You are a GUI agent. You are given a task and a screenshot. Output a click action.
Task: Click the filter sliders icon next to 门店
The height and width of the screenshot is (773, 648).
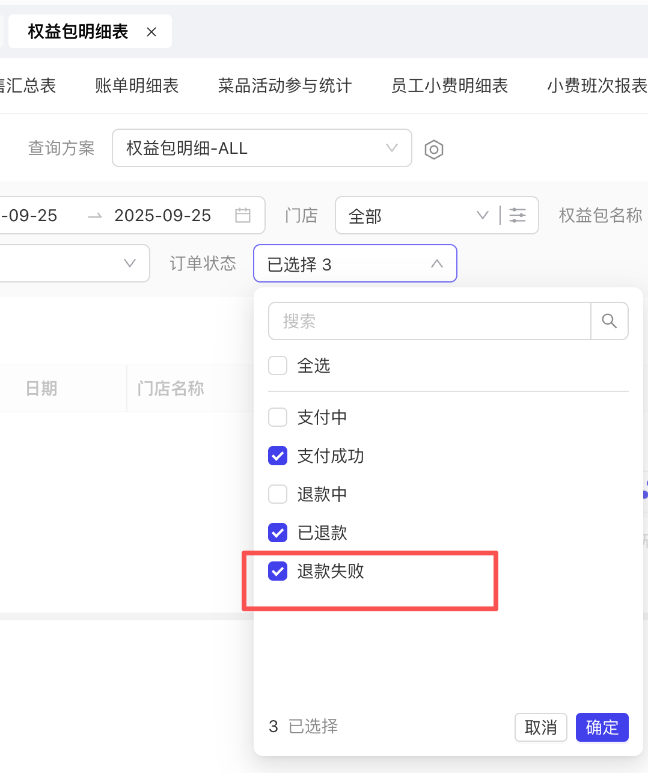point(518,215)
